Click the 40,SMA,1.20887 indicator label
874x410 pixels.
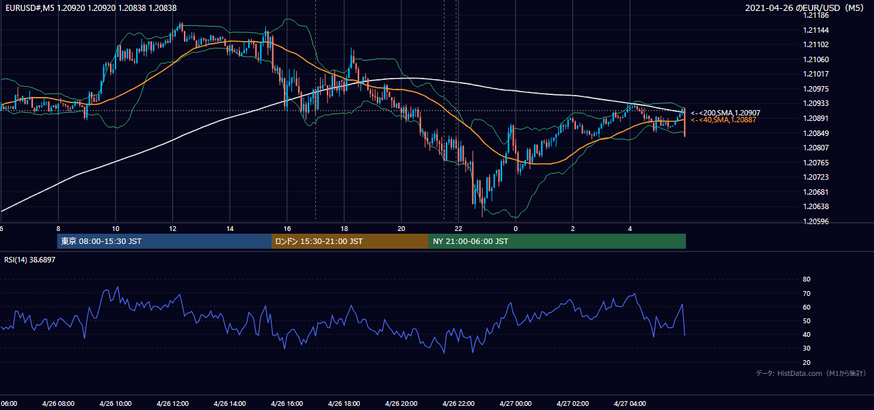pyautogui.click(x=724, y=120)
